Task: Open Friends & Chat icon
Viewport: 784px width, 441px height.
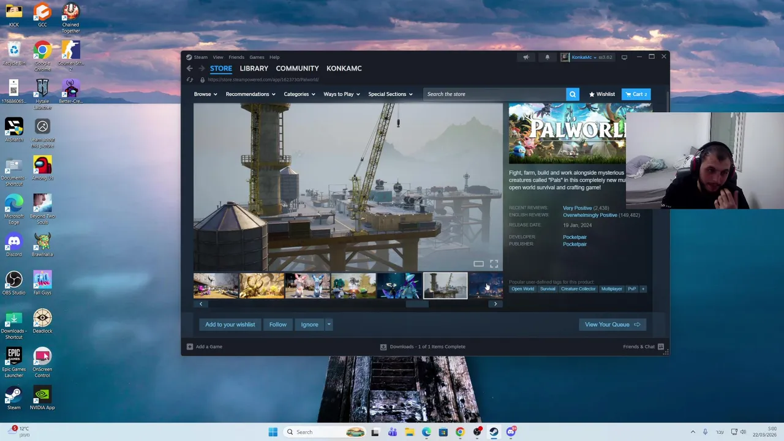Action: tap(661, 347)
